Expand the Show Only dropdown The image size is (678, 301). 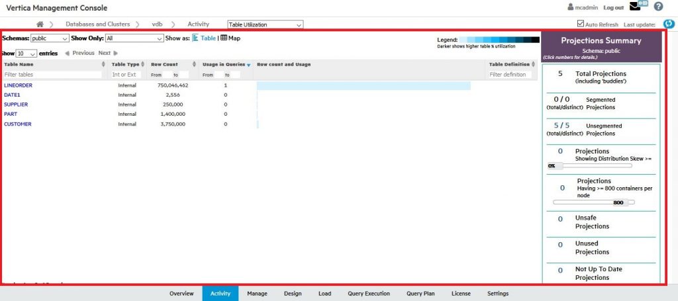point(134,38)
